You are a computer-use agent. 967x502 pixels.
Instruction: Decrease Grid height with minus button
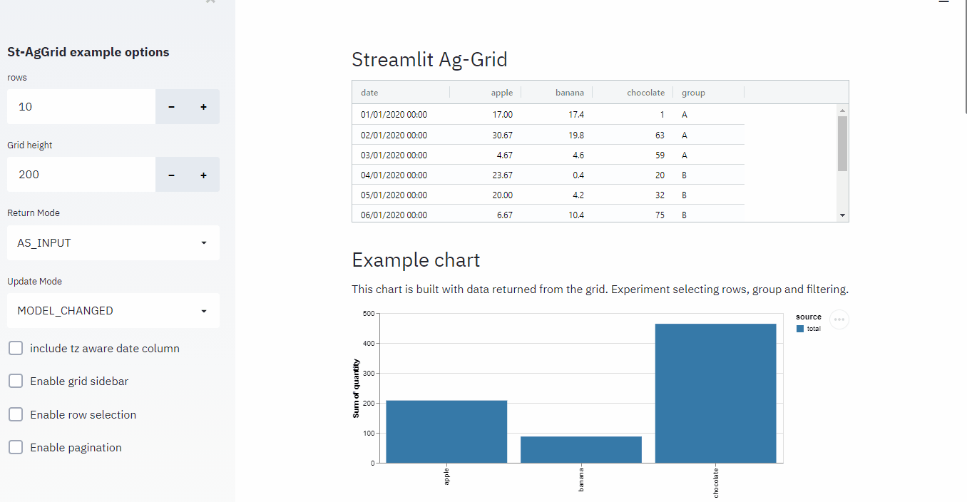[171, 175]
